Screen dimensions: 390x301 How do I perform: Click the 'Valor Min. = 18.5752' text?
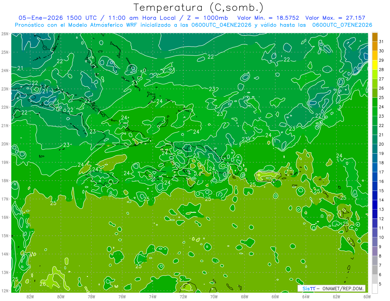click(268, 18)
